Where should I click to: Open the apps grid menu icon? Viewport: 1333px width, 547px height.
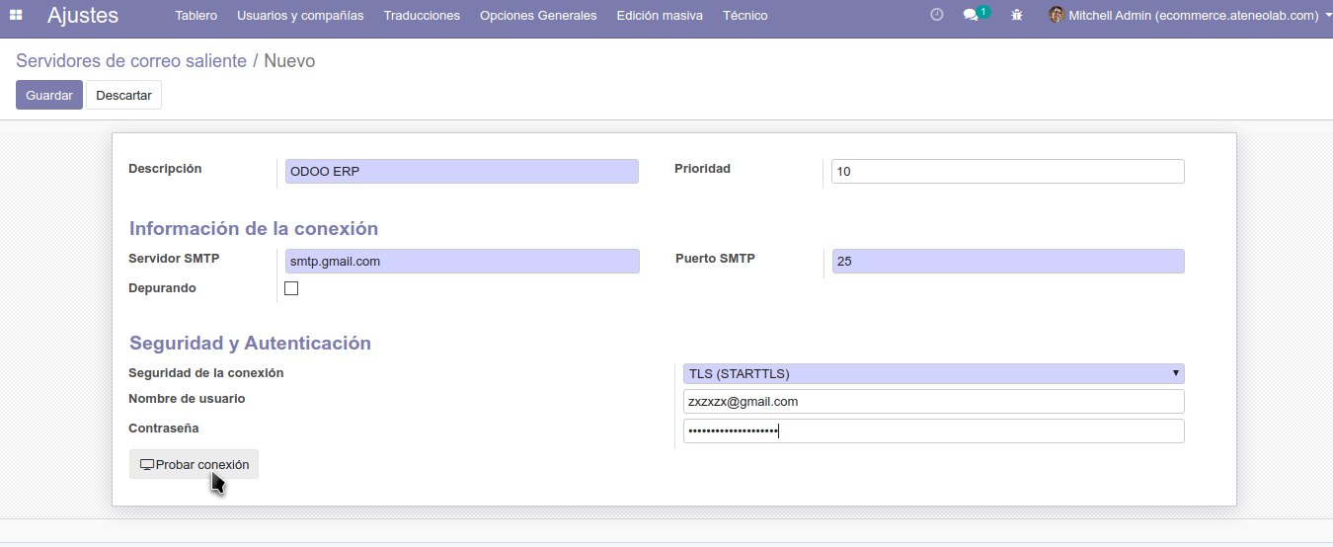tap(16, 16)
